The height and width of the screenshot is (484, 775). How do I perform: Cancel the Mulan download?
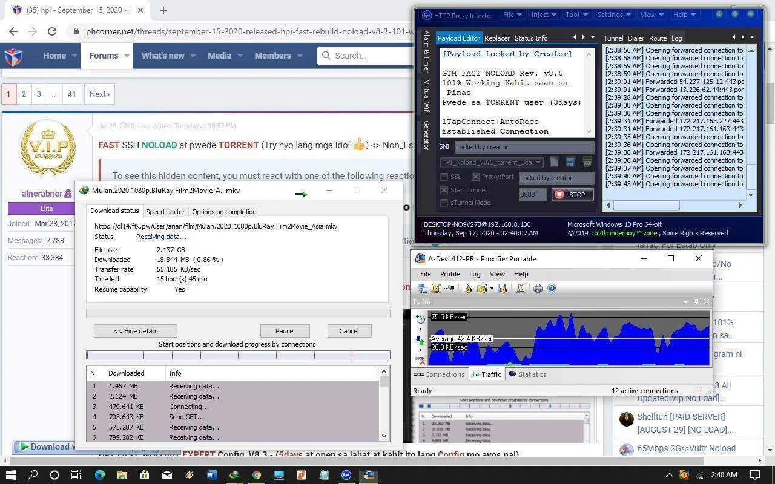point(349,331)
